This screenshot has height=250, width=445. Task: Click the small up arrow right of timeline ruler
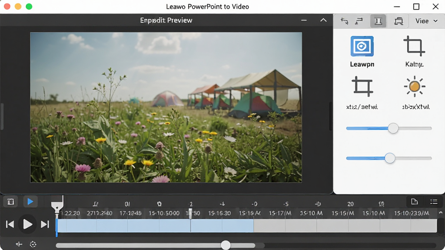[441, 213]
